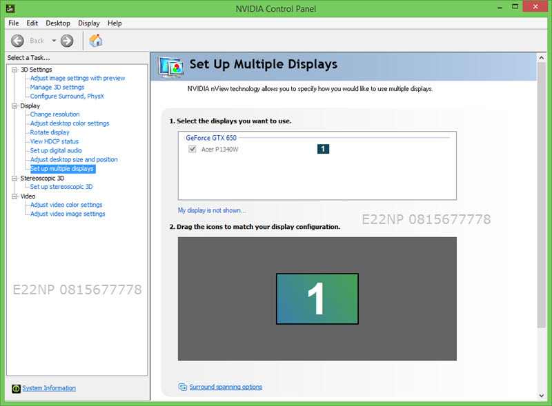The height and width of the screenshot is (406, 552).
Task: Click the Set Up Multiple Displays header icon
Action: click(171, 67)
